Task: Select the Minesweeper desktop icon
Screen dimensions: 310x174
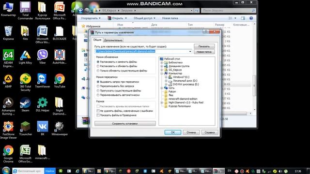Action: click(60, 129)
